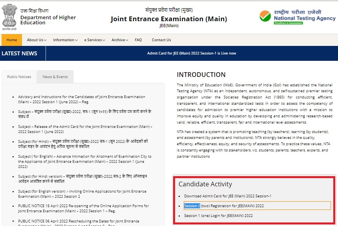This screenshot has height=226, width=338.
Task: Open the Contact Us page
Action: pos(161,40)
